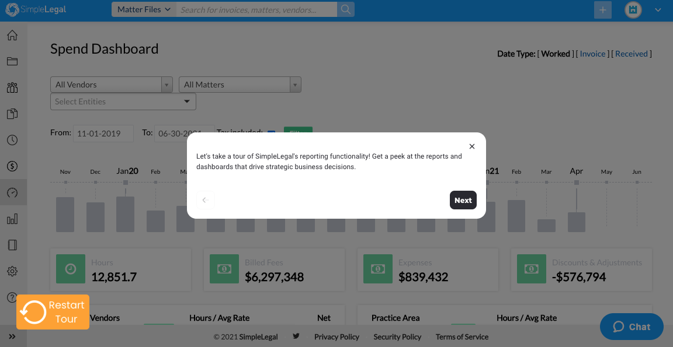Viewport: 673px width, 347px height.
Task: Toggle the Tax included checkbox
Action: click(271, 133)
